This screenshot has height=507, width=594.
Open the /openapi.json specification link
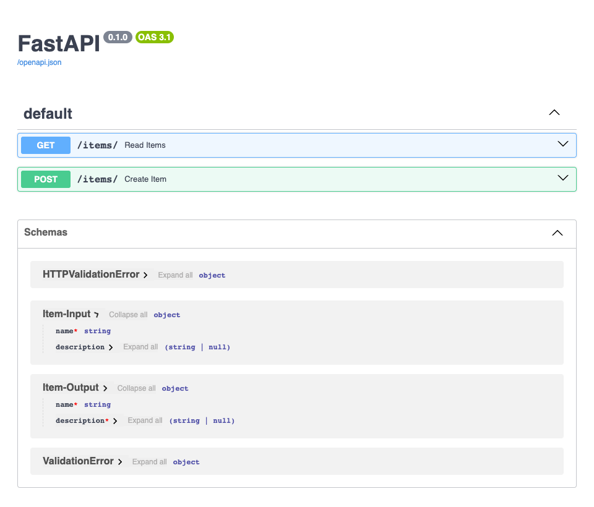[39, 62]
